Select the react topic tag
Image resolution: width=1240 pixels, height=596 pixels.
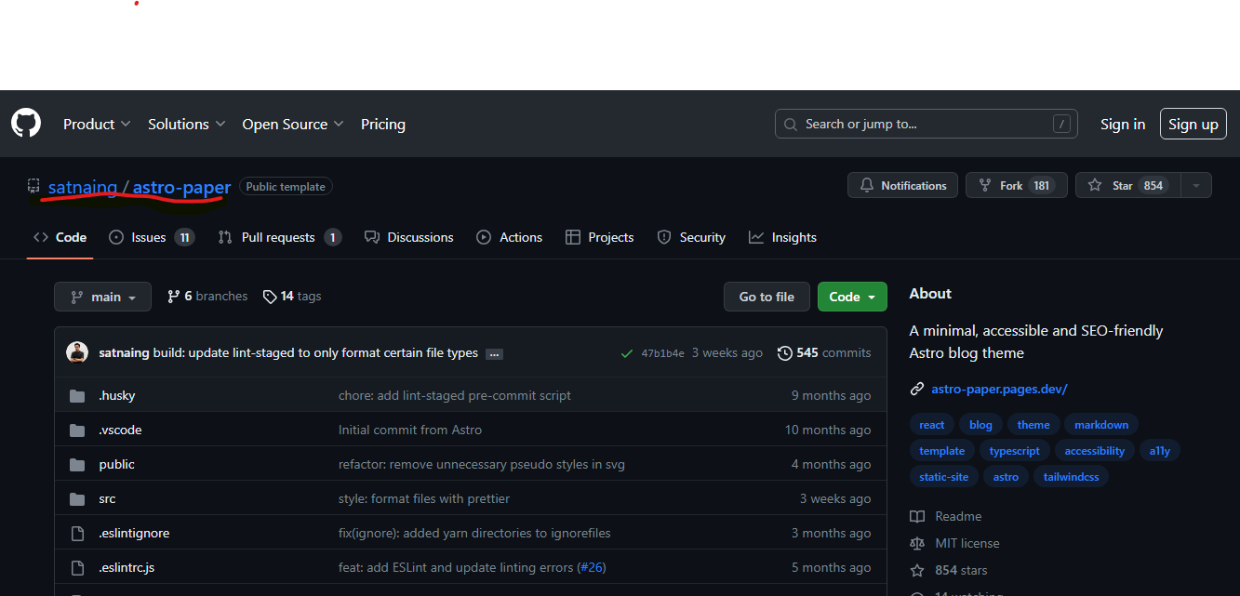tap(932, 425)
